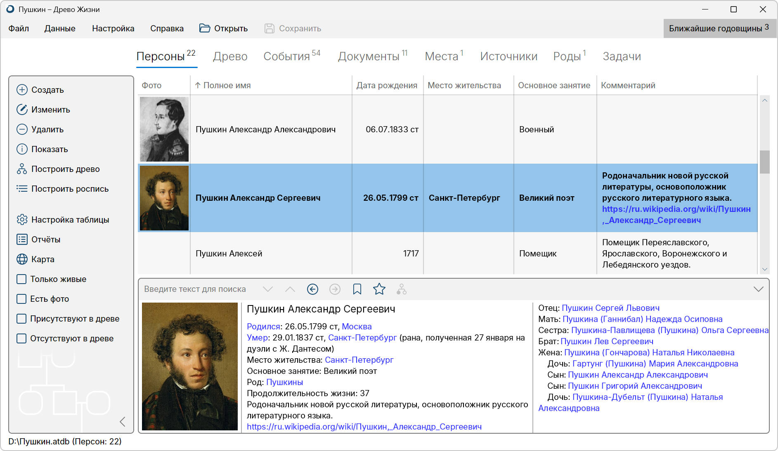Open the "Настройка" menu
Viewport: 778px width, 451px height.
[x=113, y=28]
